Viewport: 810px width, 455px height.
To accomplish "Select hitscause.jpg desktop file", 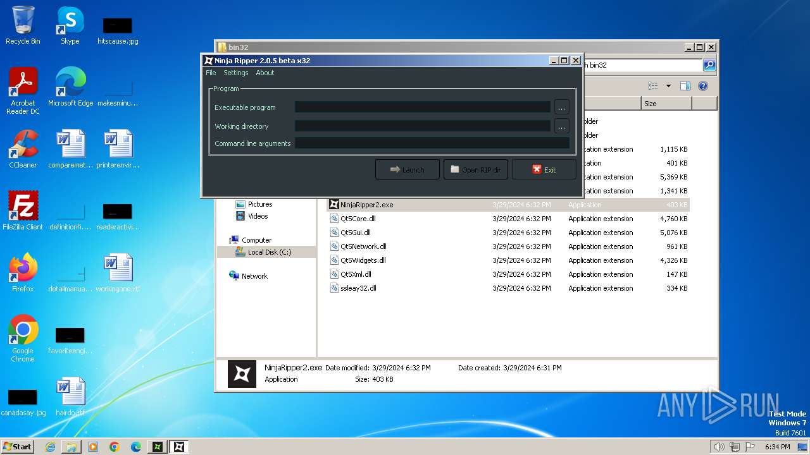I will tap(118, 30).
